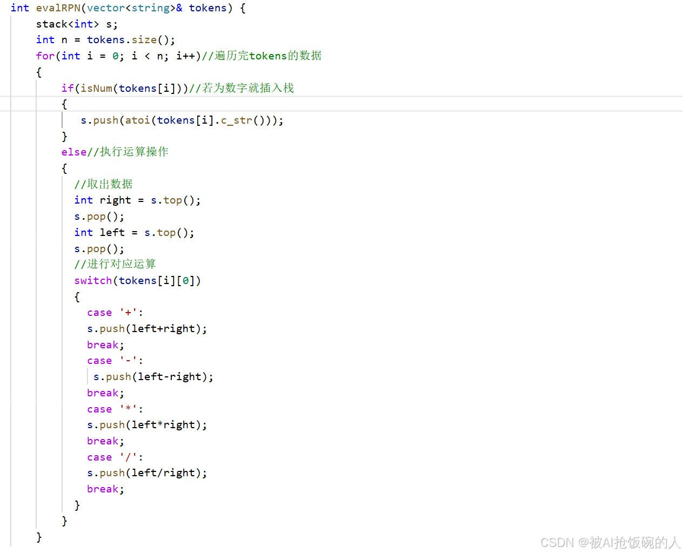Click the if(isNum(tokens[i])) condition
The height and width of the screenshot is (554, 683).
click(x=125, y=88)
